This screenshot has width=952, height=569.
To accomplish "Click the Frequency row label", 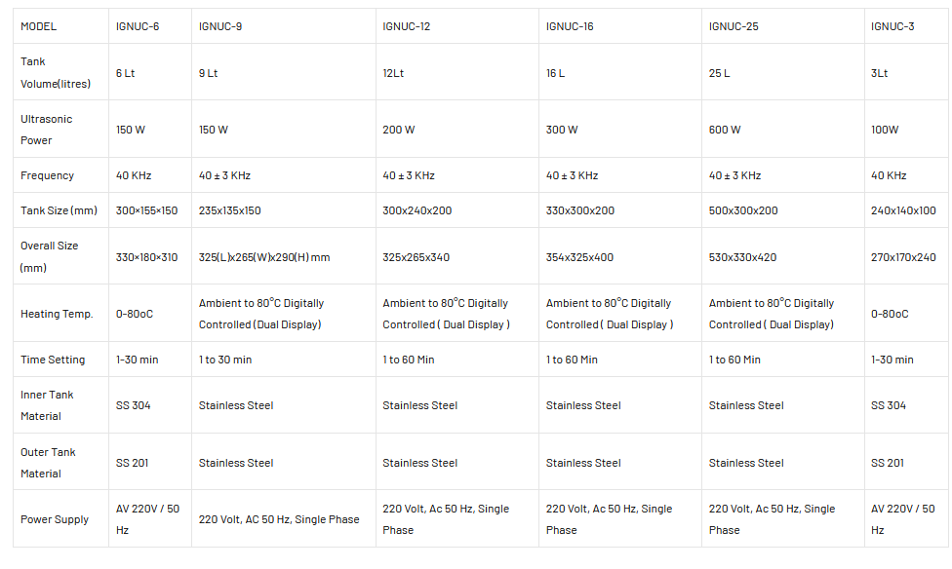I will (x=47, y=175).
